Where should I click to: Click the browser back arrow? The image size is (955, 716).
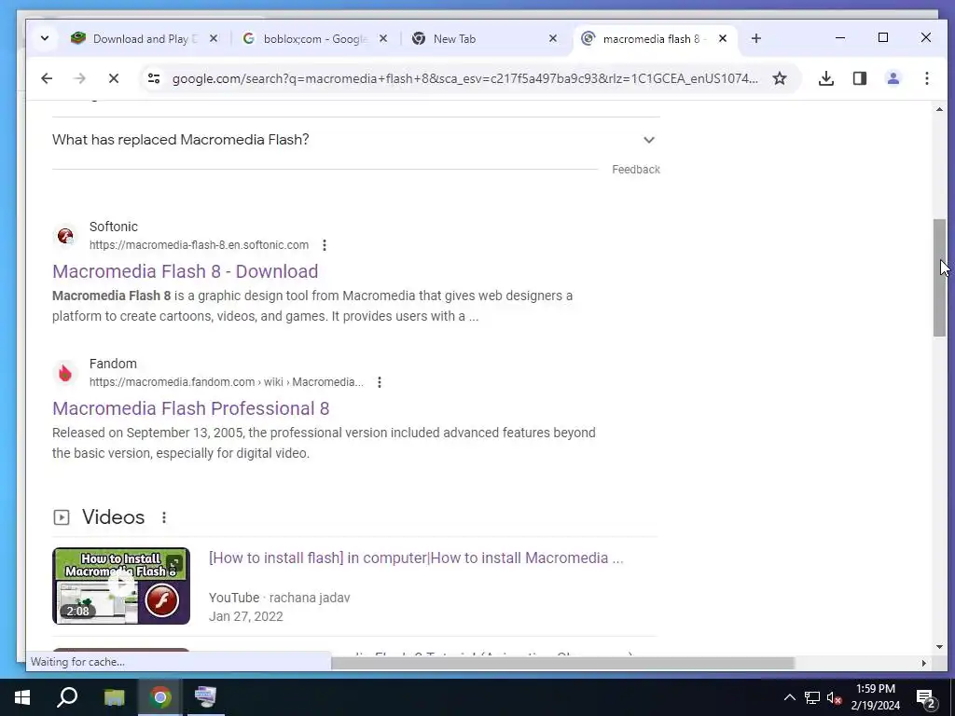(47, 78)
